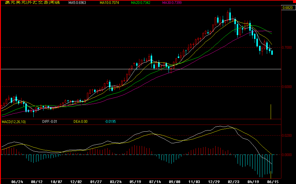This screenshot has height=184, width=296.
Task: Click the latest cyan candlestick at far right
Action: [x=272, y=52]
